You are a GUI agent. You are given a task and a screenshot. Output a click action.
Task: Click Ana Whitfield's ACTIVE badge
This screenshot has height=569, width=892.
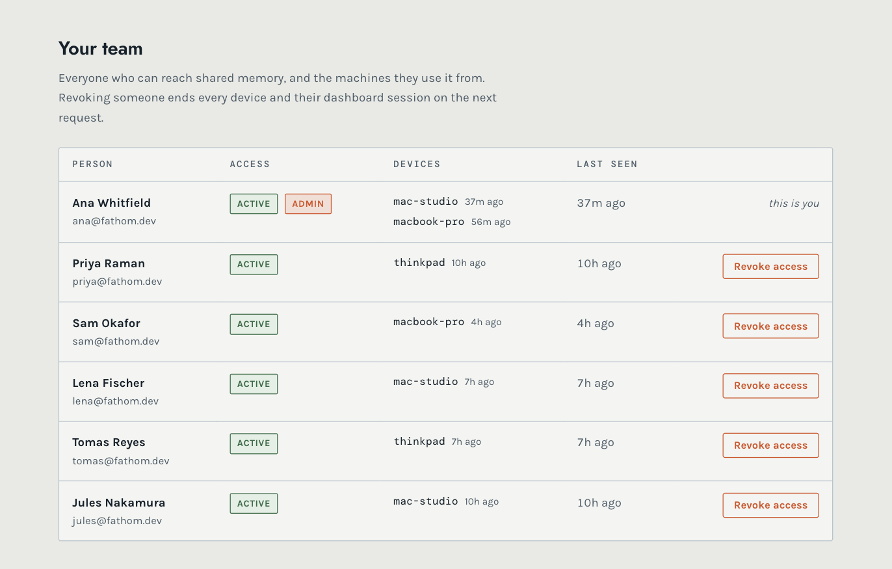[254, 204]
